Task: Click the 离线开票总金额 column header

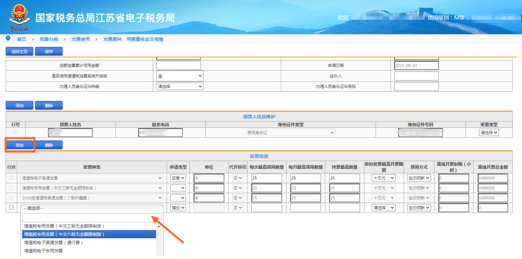Action: coord(493,167)
